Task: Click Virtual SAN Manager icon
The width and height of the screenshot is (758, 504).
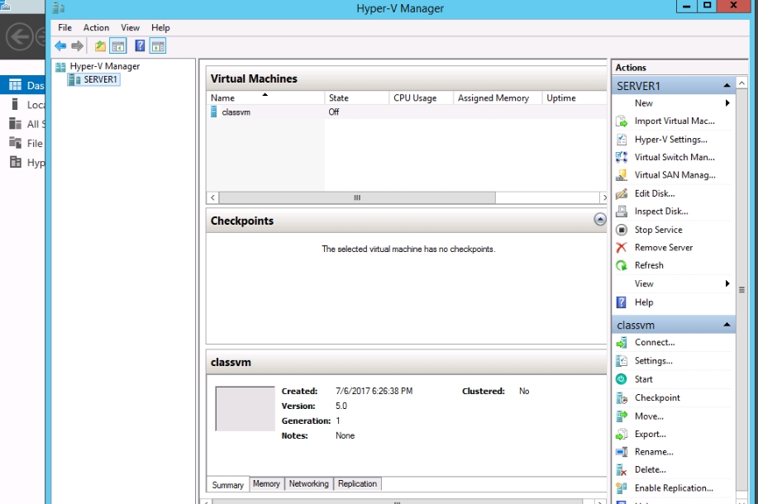Action: (x=622, y=175)
